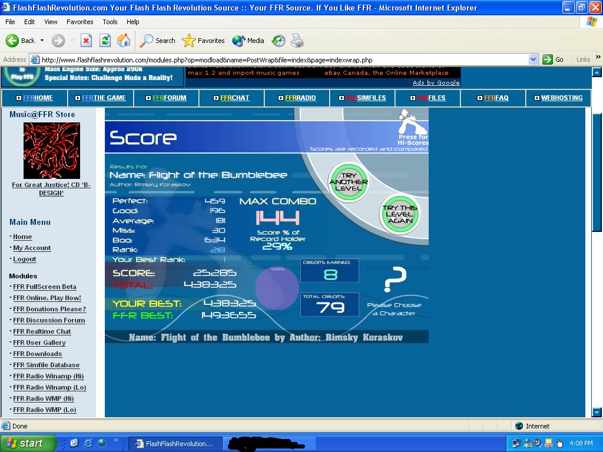Open the Favorites menu
Image resolution: width=603 pixels, height=452 pixels.
pos(79,22)
